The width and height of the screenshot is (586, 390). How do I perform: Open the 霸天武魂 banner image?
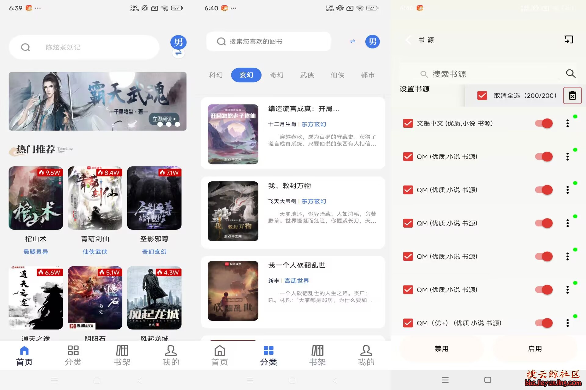pyautogui.click(x=98, y=101)
